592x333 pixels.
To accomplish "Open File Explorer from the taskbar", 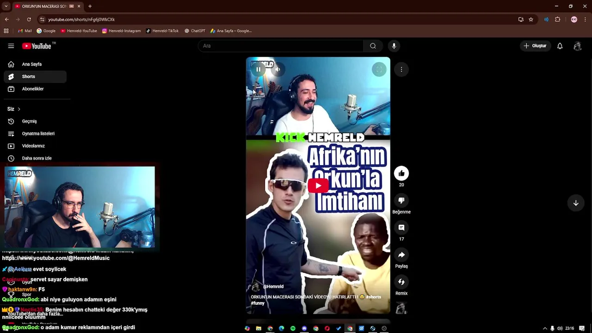I will (x=259, y=328).
